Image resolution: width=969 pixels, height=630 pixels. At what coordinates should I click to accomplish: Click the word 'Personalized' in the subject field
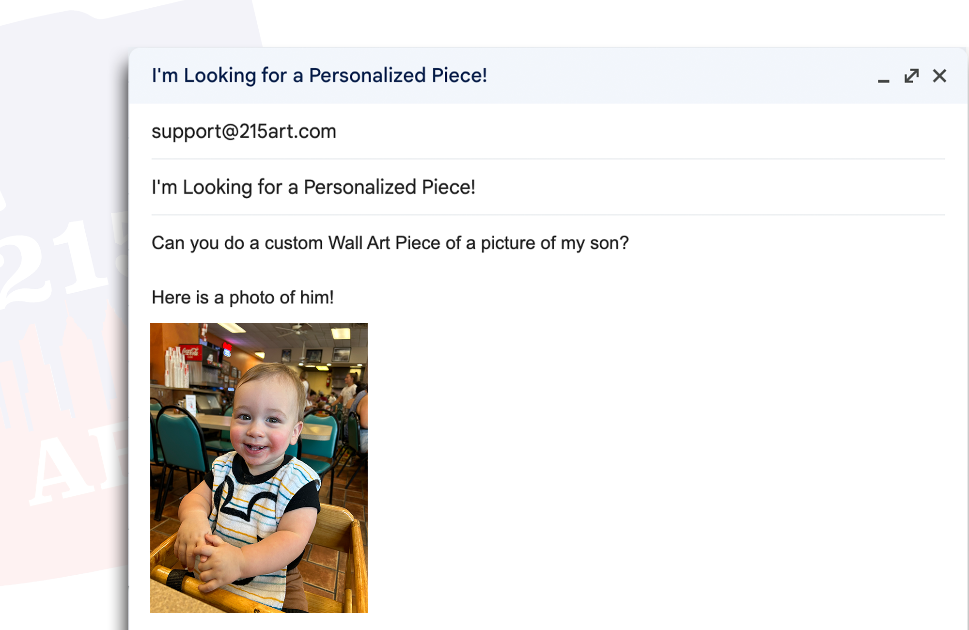point(359,187)
